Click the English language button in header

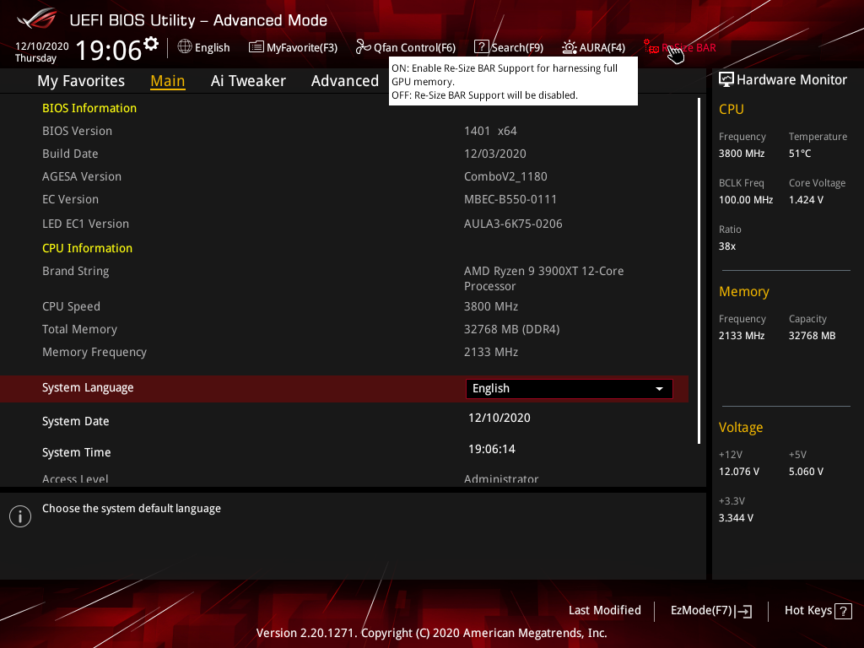click(x=204, y=47)
